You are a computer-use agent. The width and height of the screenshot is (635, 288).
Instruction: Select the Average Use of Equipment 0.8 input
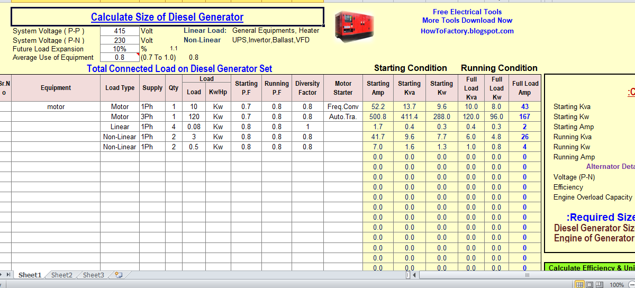pyautogui.click(x=120, y=57)
